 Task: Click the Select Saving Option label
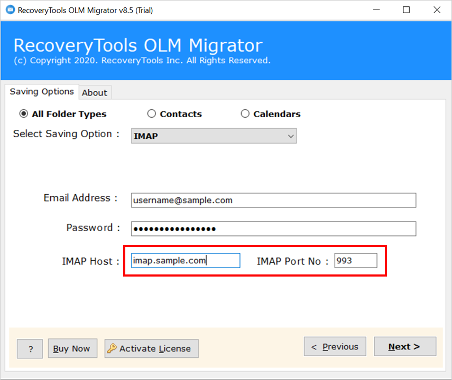point(66,134)
